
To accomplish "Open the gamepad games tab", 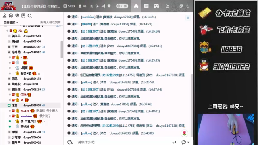I will pyautogui.click(x=156, y=6).
